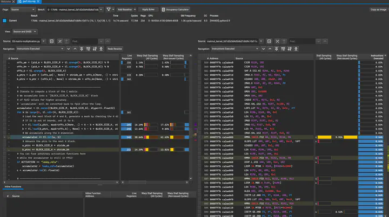Close the Welcome tab with its X
This screenshot has width=389, height=217.
14,2
